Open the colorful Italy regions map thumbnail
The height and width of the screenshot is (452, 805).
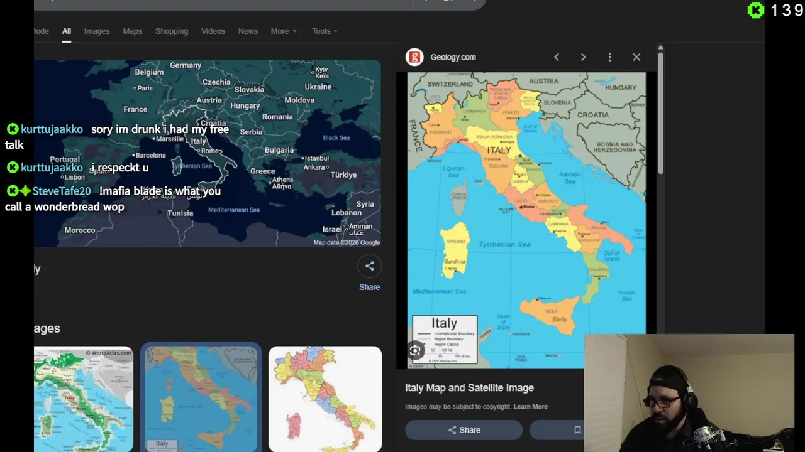(325, 399)
